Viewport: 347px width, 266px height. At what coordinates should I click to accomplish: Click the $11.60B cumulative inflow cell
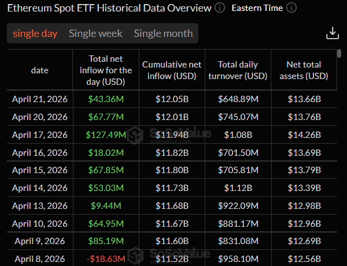point(172,241)
